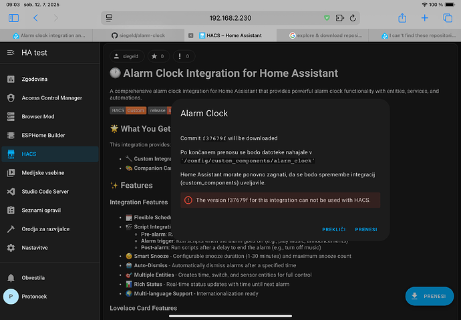Viewport: 461px width, 320px height.
Task: Click the Multiple Entities feature line
Action: pyautogui.click(x=218, y=275)
